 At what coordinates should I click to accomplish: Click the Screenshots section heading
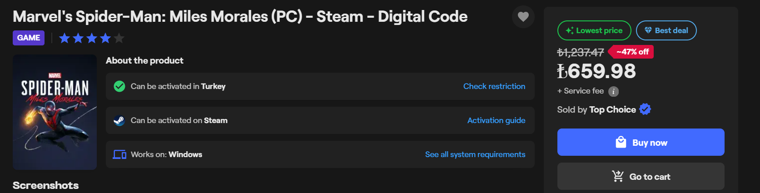click(45, 185)
